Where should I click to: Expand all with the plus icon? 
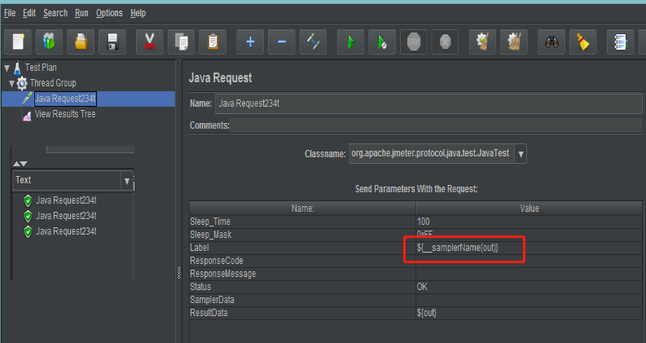(x=250, y=42)
